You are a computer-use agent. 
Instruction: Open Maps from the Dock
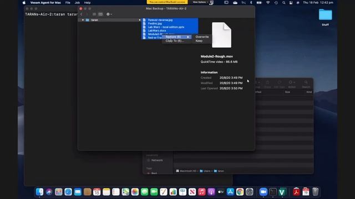(x=125, y=192)
